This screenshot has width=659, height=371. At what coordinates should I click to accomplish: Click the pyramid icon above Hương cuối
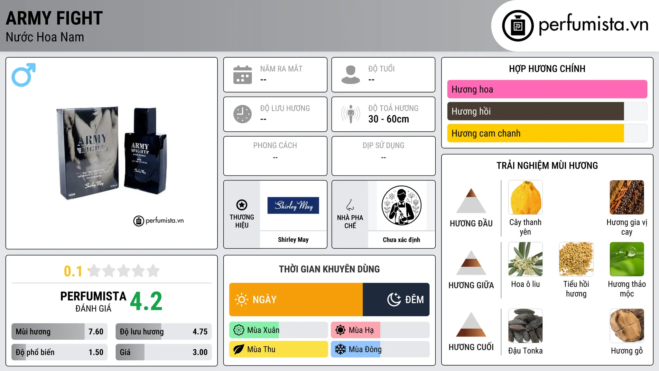(471, 324)
